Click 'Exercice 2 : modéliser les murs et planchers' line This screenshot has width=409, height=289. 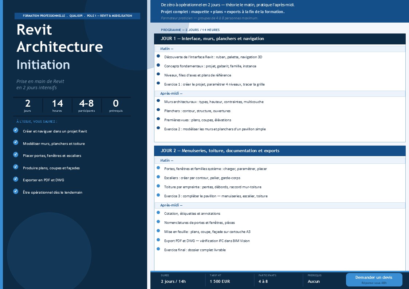tap(215, 129)
